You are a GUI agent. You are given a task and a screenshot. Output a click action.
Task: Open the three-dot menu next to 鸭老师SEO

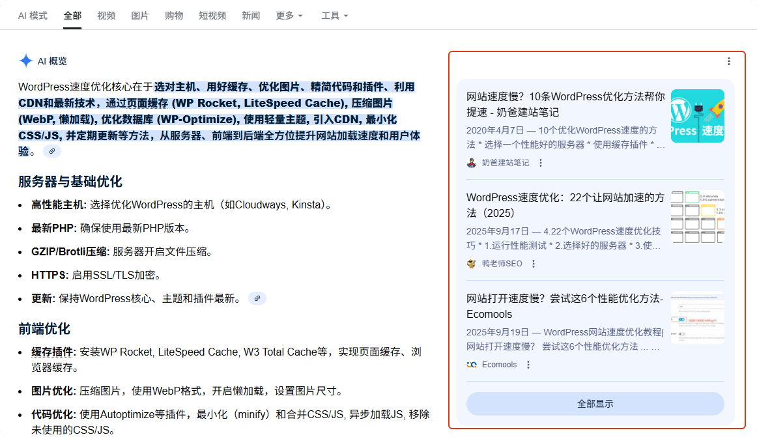tap(534, 264)
